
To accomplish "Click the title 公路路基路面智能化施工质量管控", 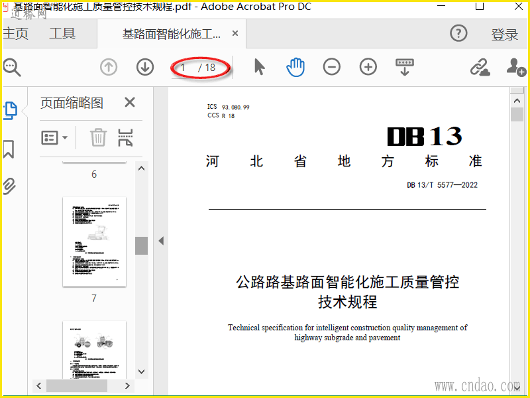I will 347,281.
